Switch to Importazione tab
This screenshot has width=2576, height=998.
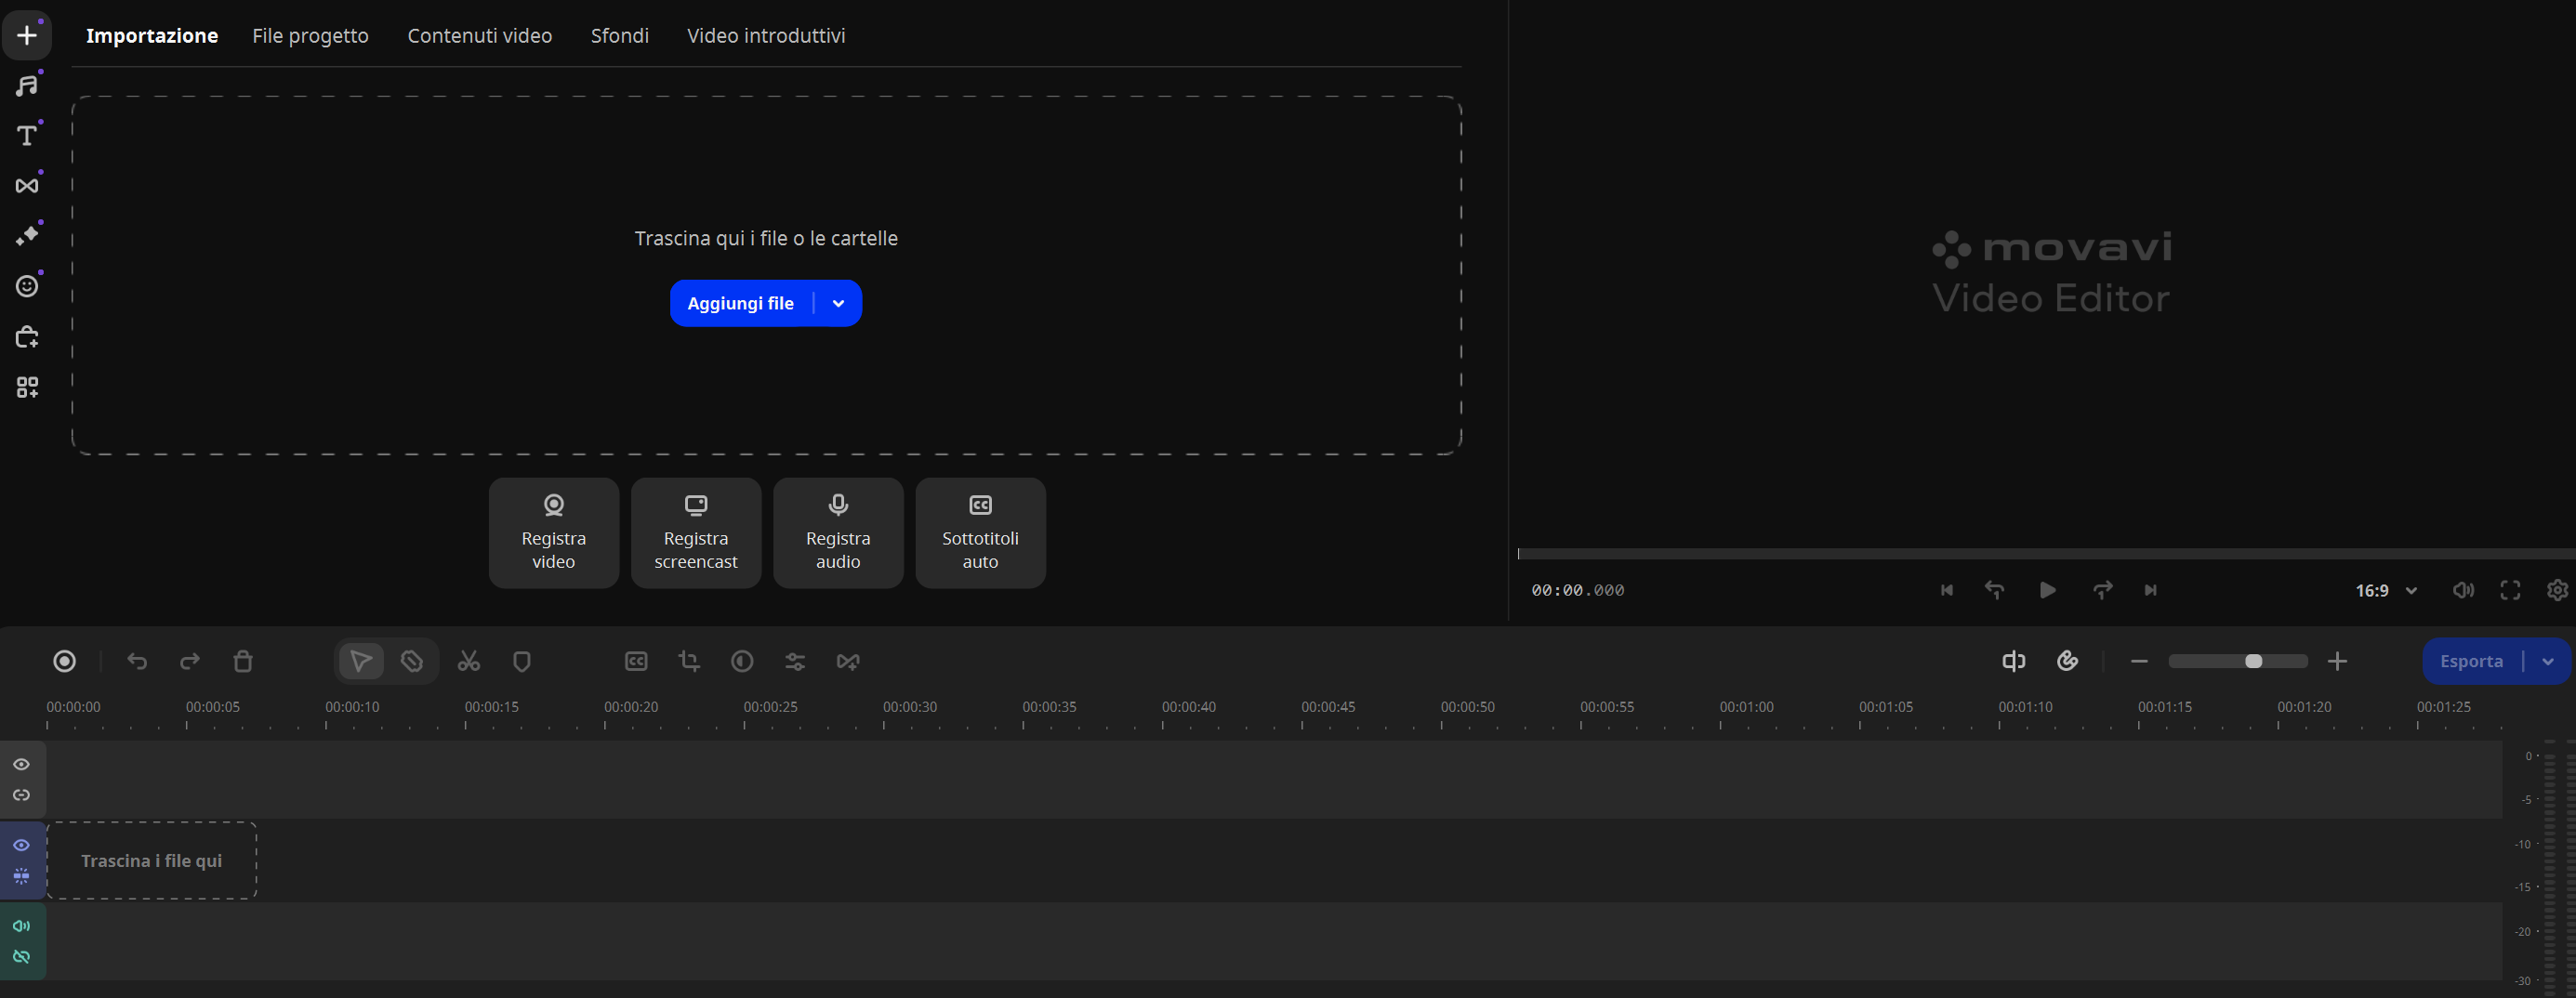click(x=152, y=36)
